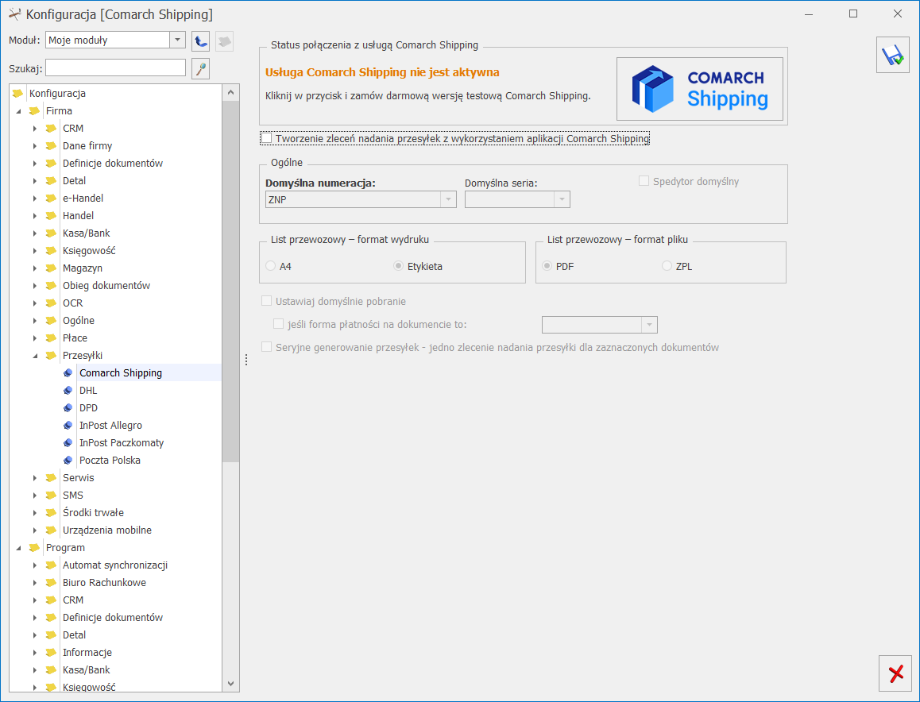Click the DPD item icon in tree
This screenshot has height=702, width=920.
click(x=68, y=408)
